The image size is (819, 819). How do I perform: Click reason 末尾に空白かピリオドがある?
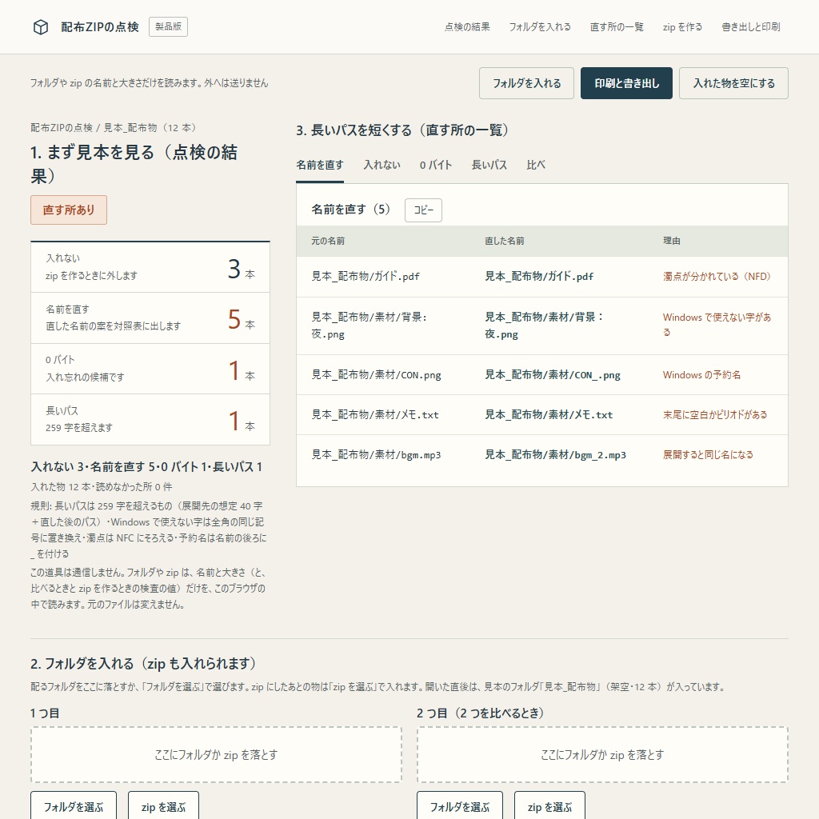pyautogui.click(x=715, y=415)
